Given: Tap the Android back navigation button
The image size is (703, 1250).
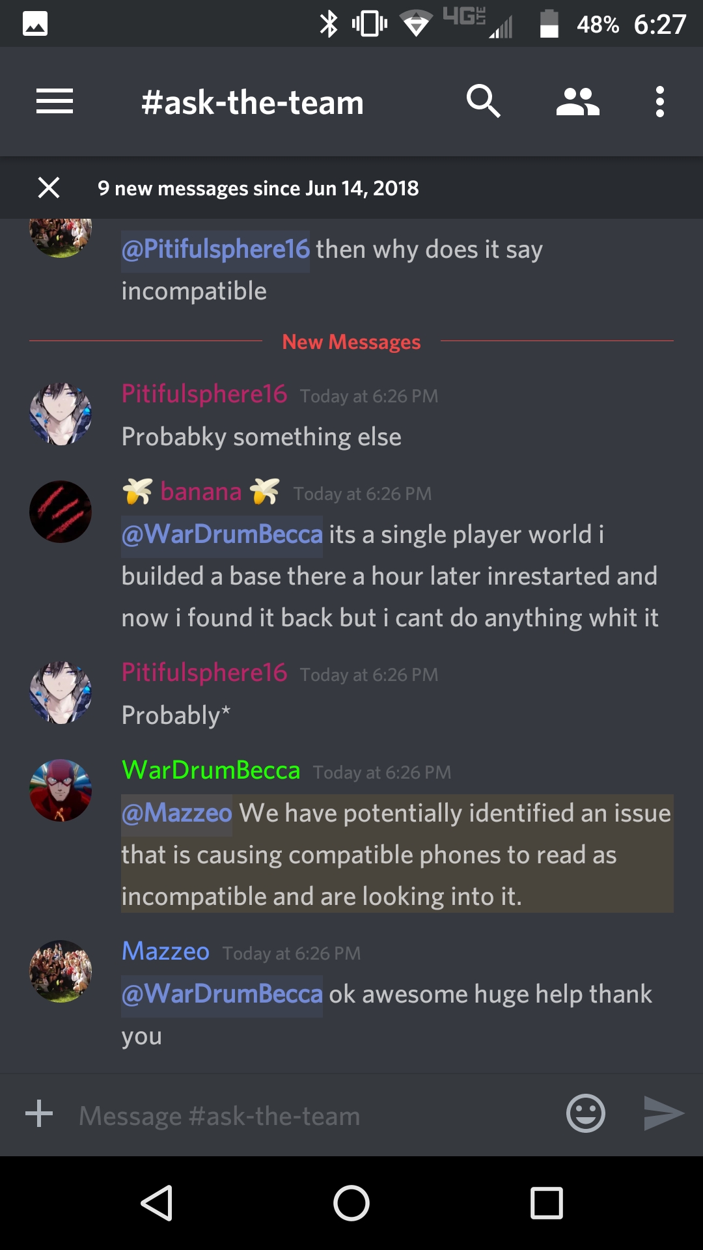Looking at the screenshot, I should click(x=157, y=1202).
